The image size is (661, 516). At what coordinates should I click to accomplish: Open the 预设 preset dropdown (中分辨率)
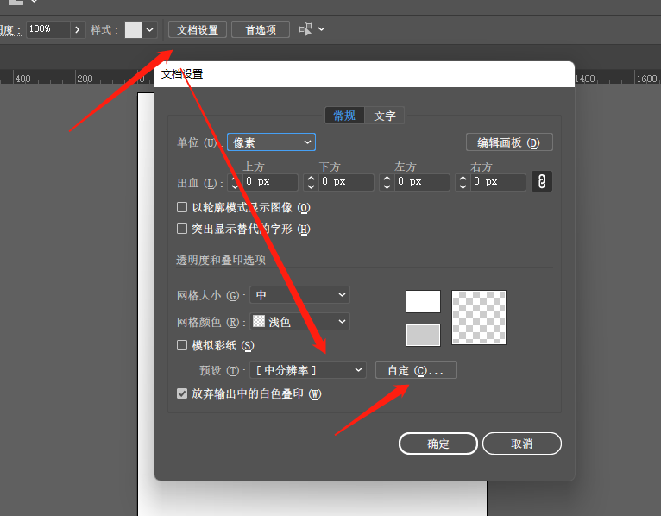[308, 370]
